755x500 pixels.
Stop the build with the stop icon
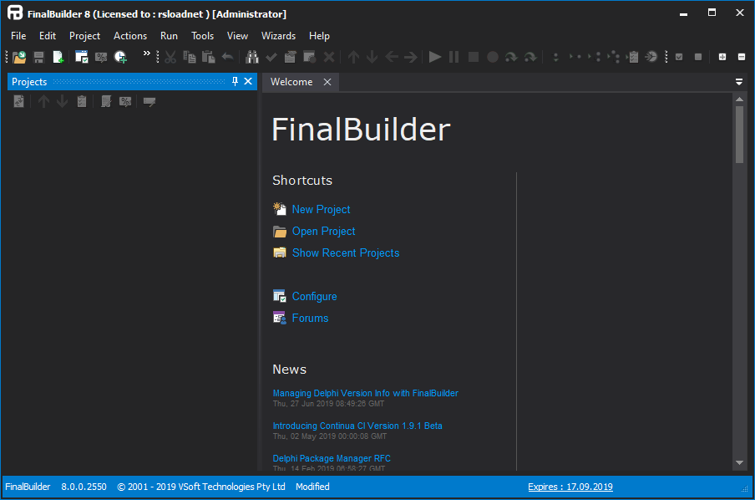pyautogui.click(x=473, y=57)
